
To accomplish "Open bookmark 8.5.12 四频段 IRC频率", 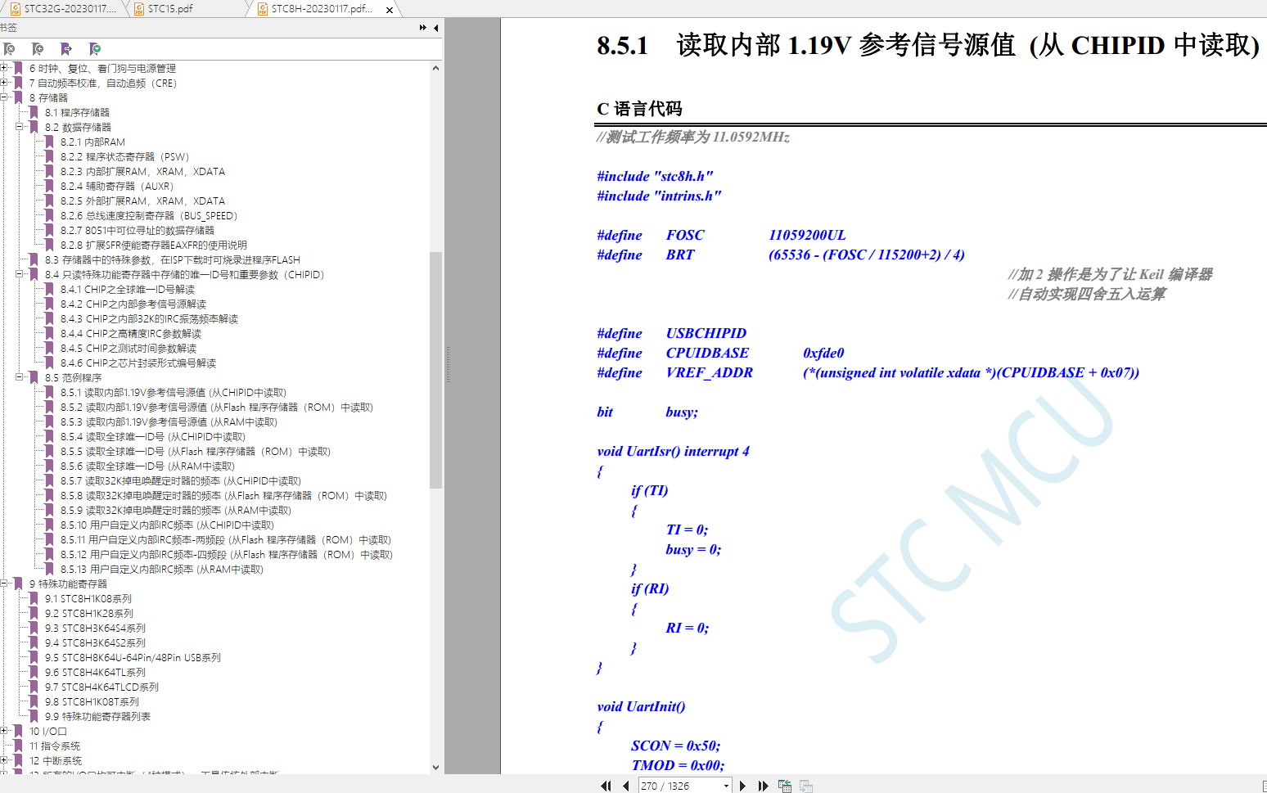I will click(227, 554).
